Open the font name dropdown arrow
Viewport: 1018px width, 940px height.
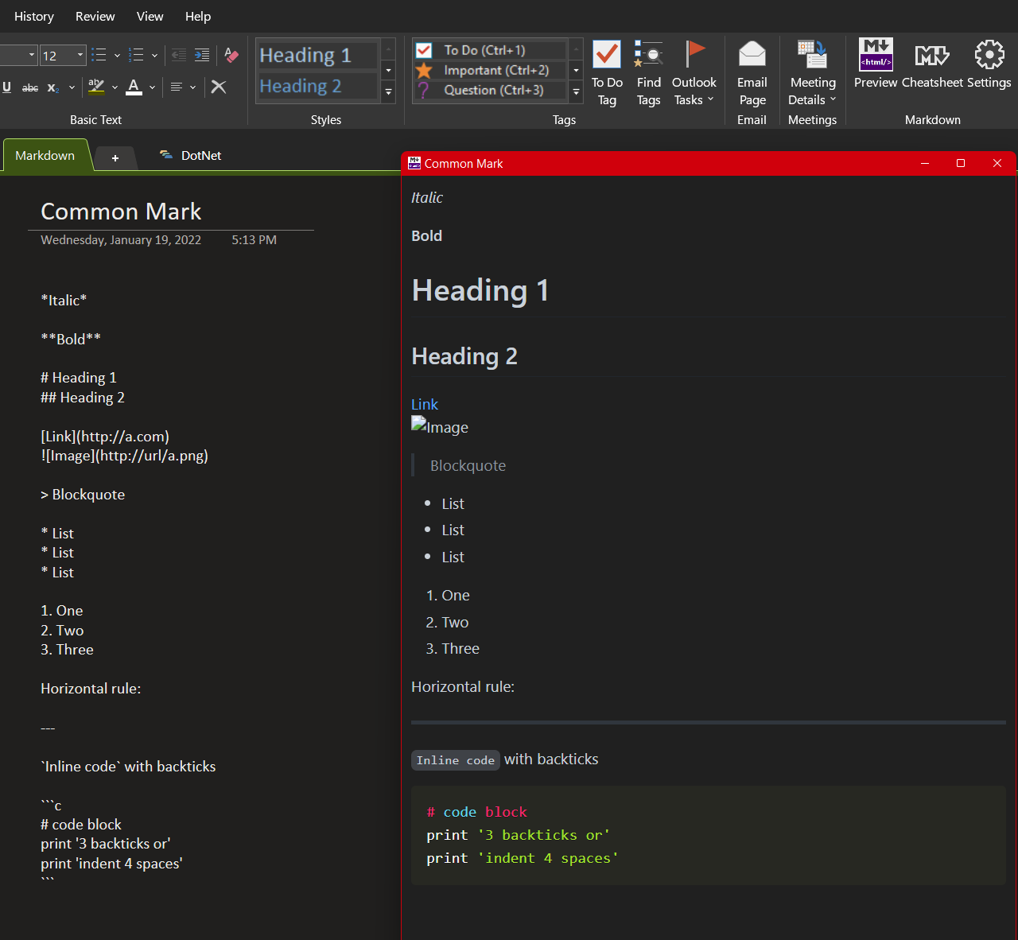click(x=32, y=55)
